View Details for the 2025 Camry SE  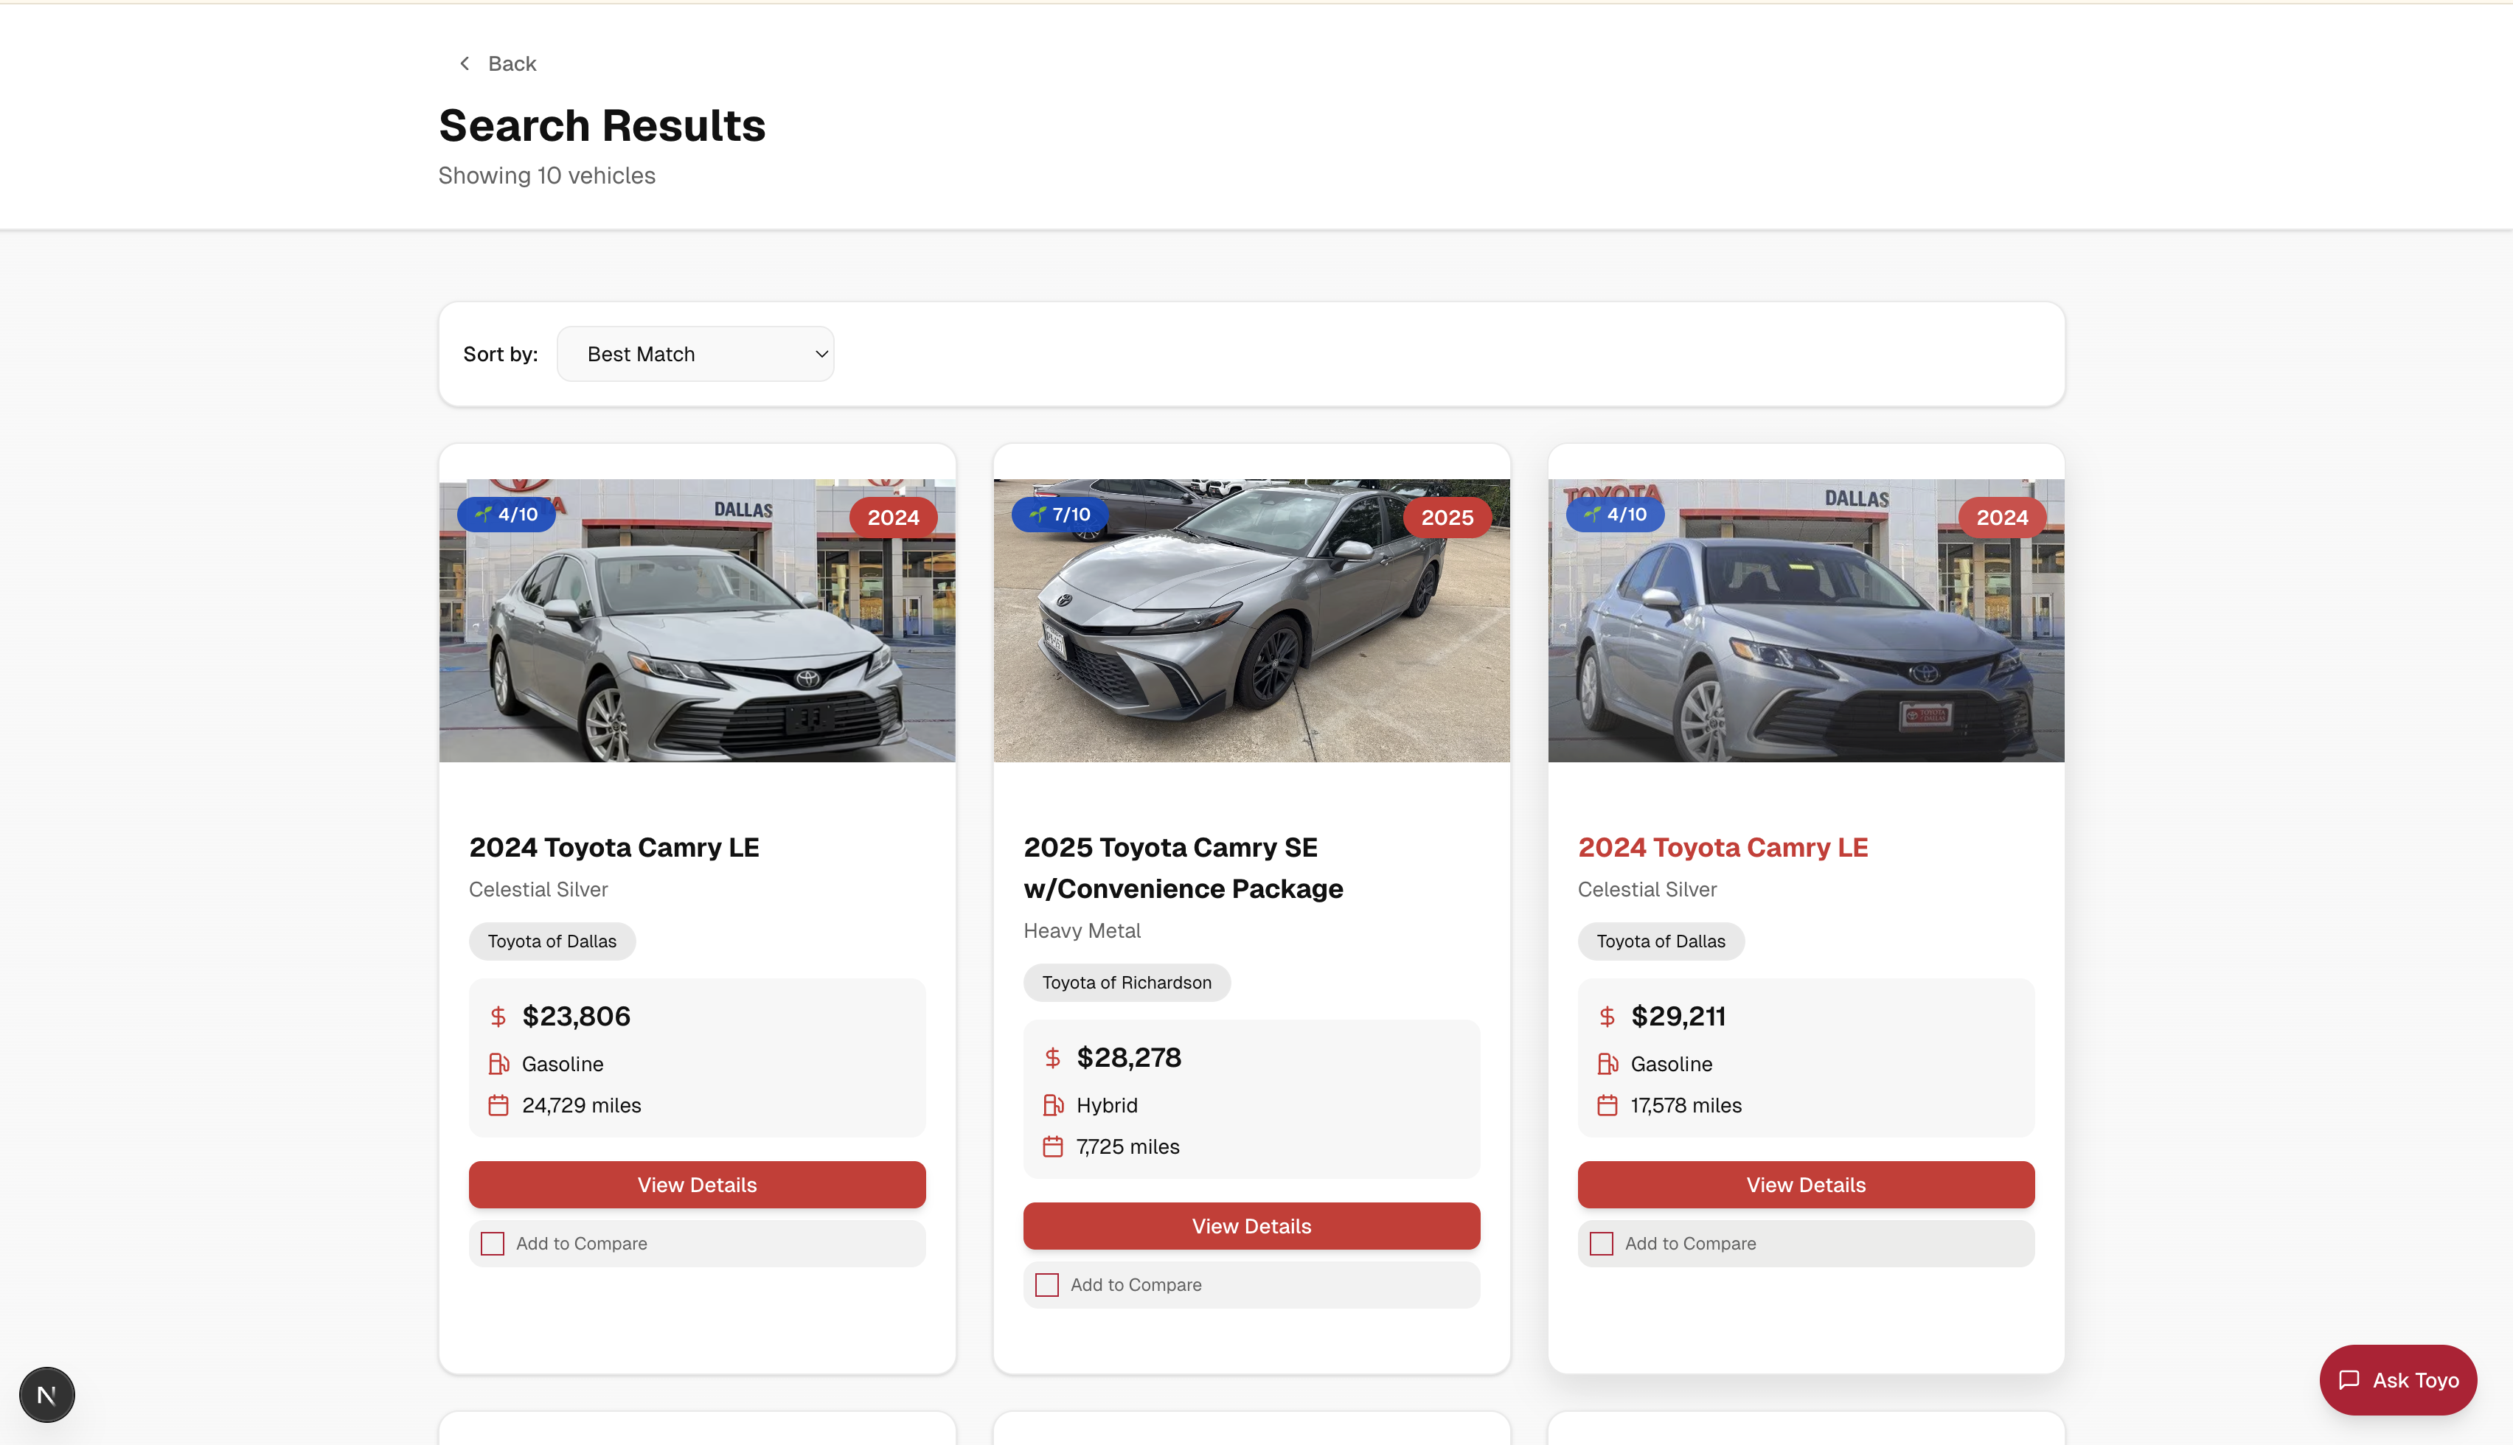coord(1251,1225)
